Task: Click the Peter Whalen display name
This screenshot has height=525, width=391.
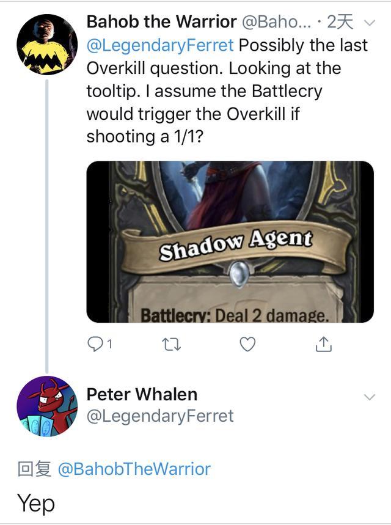Action: pyautogui.click(x=142, y=394)
